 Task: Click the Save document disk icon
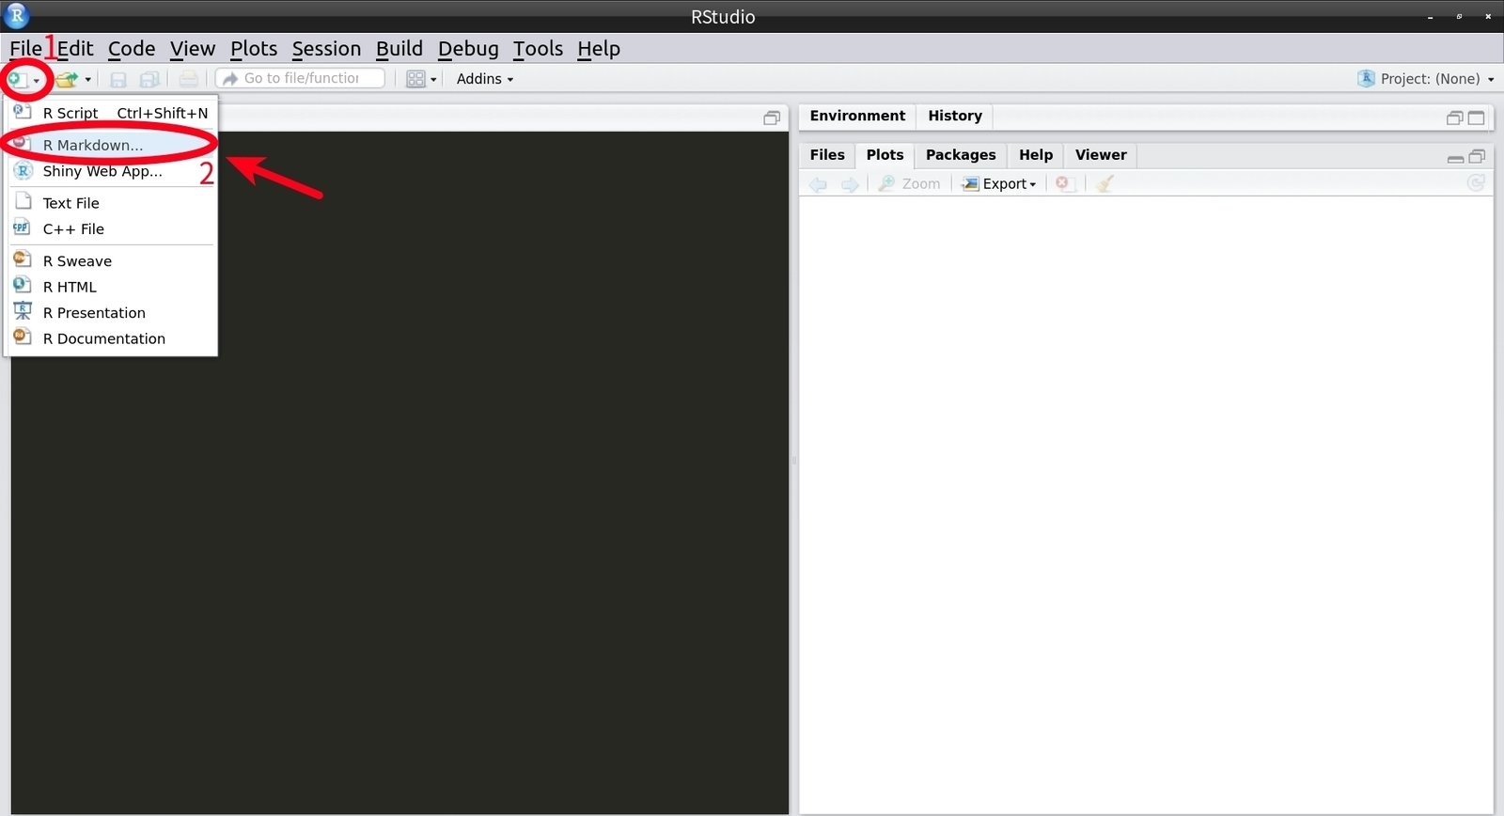[x=118, y=79]
